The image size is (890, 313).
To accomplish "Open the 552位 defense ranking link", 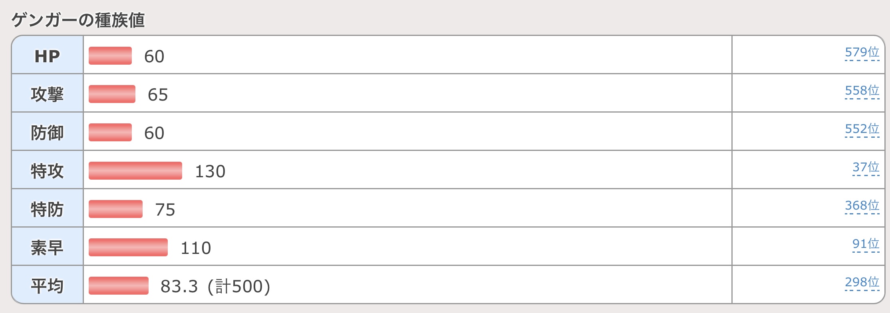I will [862, 129].
